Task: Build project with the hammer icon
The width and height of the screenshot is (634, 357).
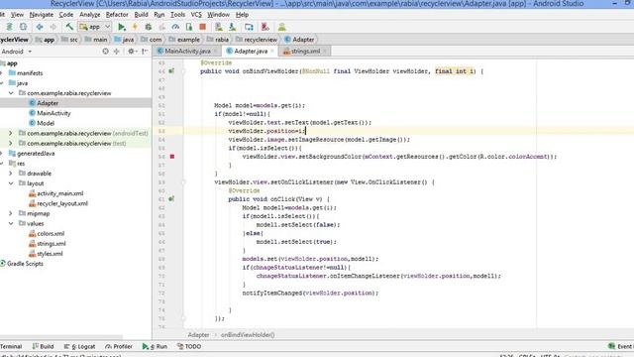Action: pos(69,27)
